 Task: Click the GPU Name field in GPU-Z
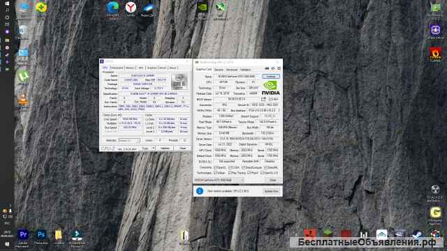pos(237,76)
